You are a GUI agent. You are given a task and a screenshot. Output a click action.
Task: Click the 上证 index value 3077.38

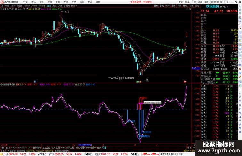pos(13,154)
